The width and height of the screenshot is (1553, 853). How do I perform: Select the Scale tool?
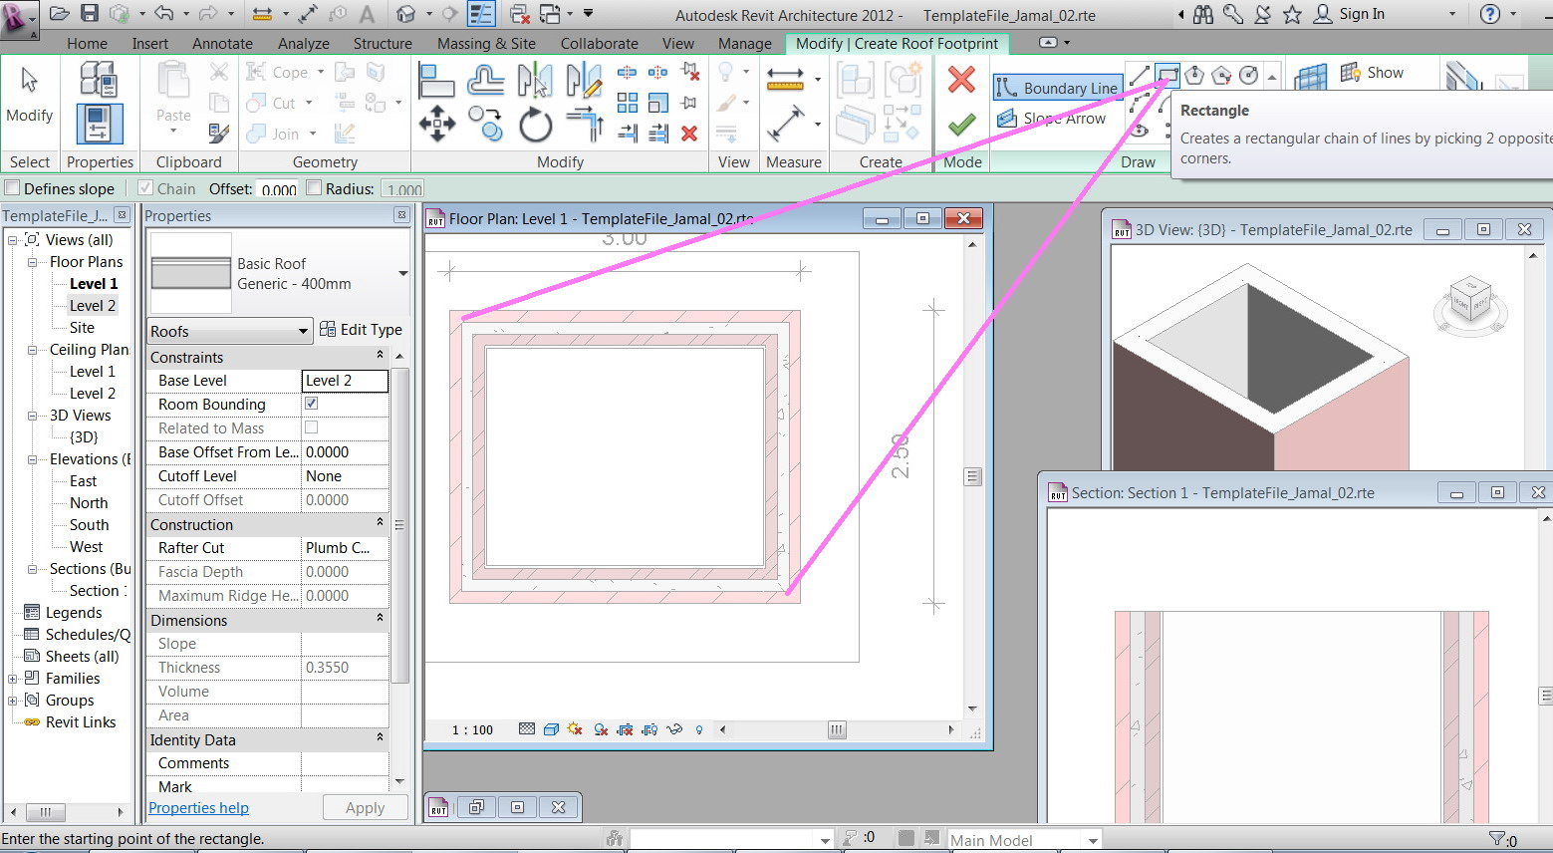(658, 103)
